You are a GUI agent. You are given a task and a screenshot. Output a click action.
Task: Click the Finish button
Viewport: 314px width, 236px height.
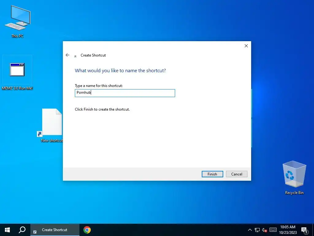coord(212,174)
